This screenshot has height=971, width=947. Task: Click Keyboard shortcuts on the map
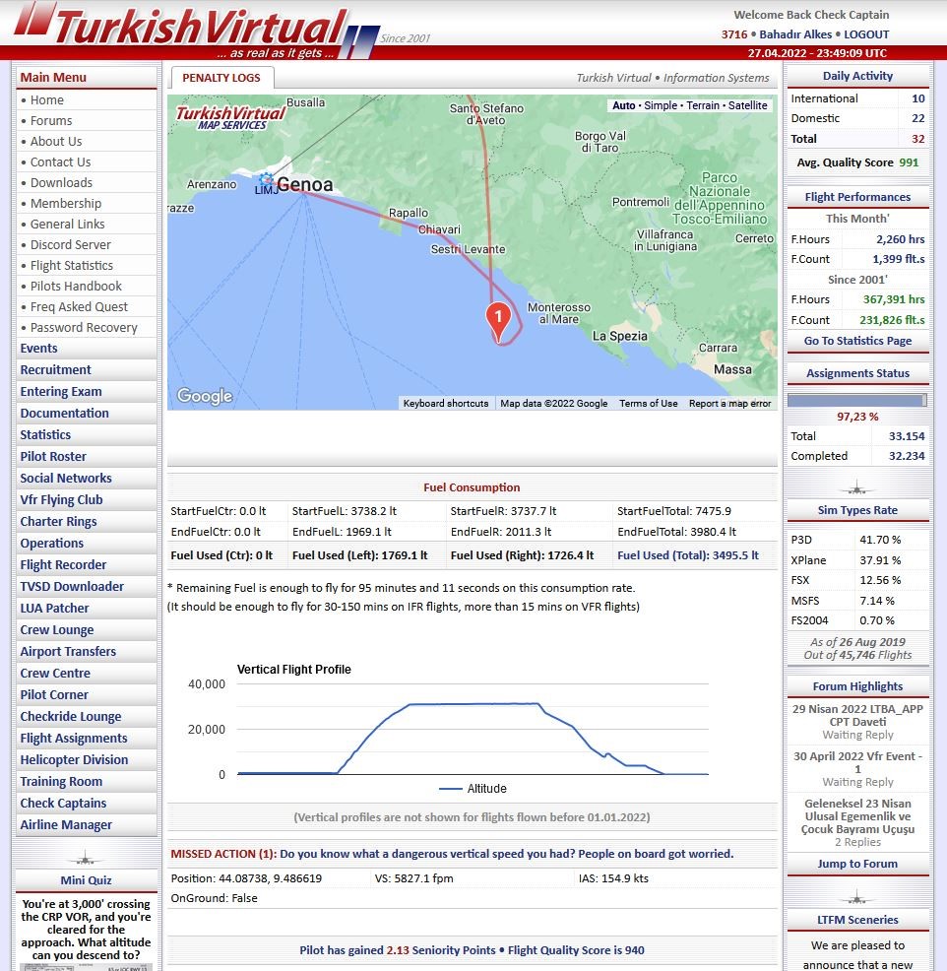point(446,403)
